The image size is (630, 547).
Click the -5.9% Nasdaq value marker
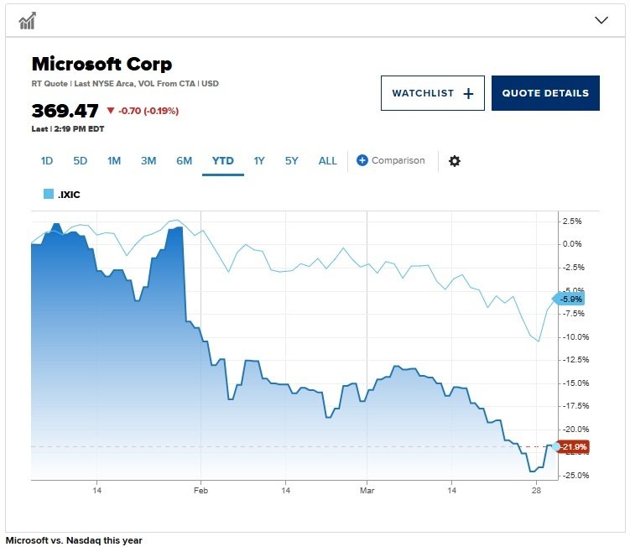(570, 300)
